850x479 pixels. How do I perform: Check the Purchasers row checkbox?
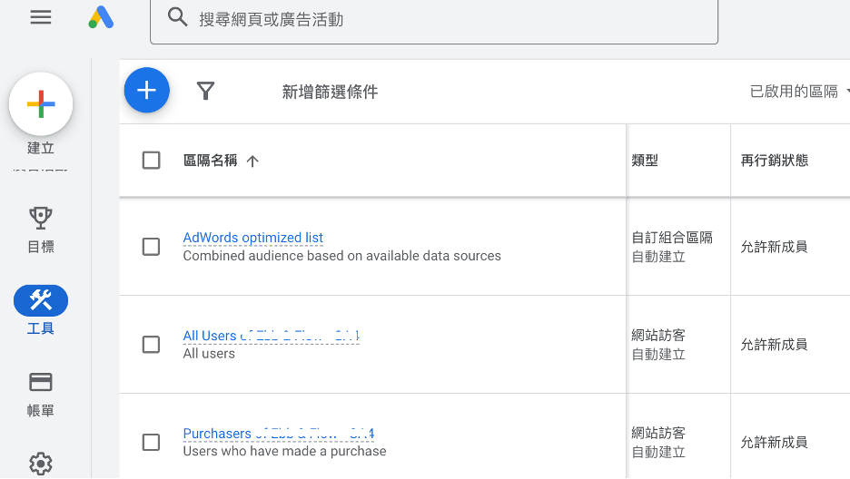click(x=152, y=442)
